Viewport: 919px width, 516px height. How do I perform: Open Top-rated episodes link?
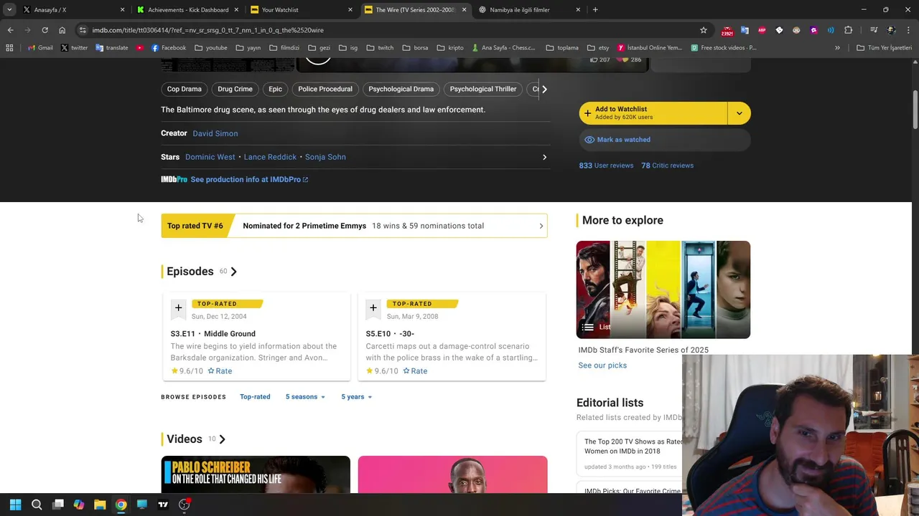(x=255, y=397)
